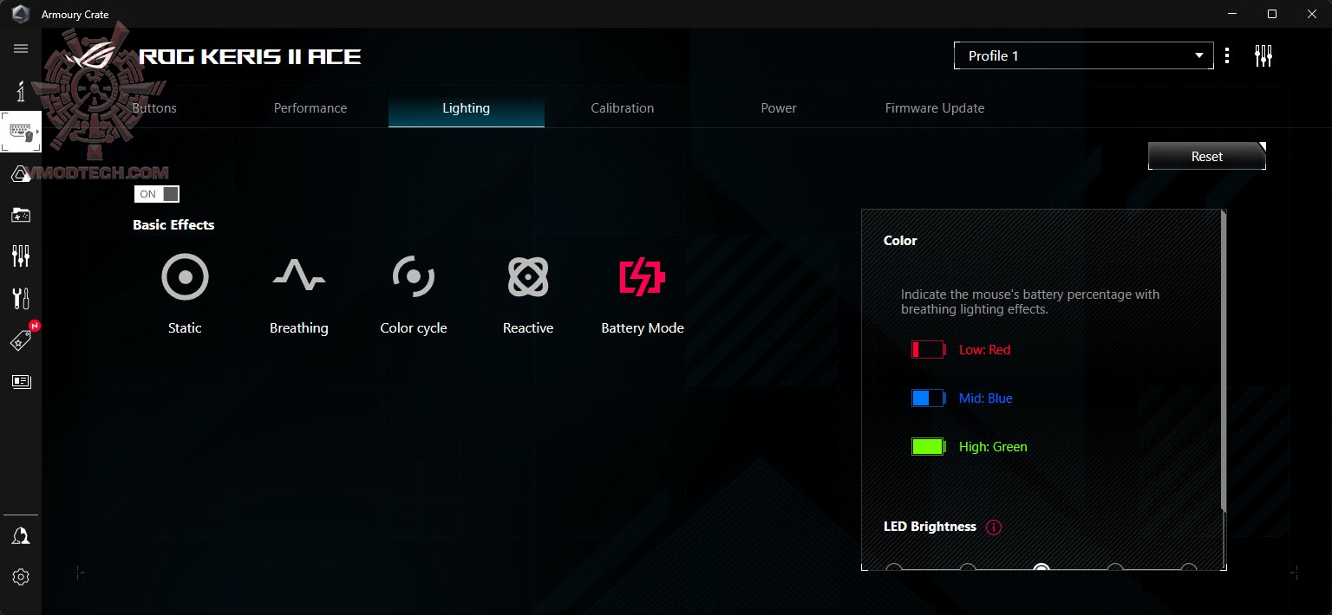1332x615 pixels.
Task: Select the Device keyboard-mouse sidebar icon
Action: tap(21, 133)
